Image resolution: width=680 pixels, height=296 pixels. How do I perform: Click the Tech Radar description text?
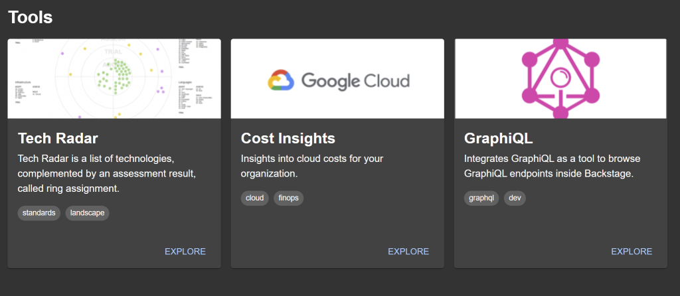(x=106, y=174)
